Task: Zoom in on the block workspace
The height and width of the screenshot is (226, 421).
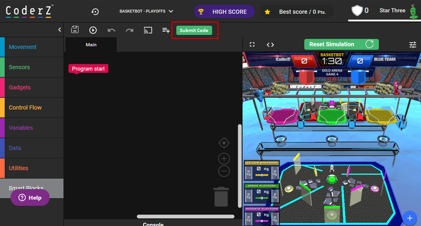Action: coord(224,159)
